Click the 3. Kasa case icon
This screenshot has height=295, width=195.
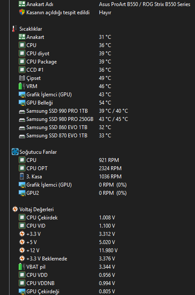coord(22,177)
